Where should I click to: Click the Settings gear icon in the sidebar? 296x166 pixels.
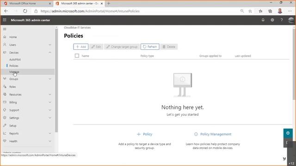pyautogui.click(x=5, y=118)
